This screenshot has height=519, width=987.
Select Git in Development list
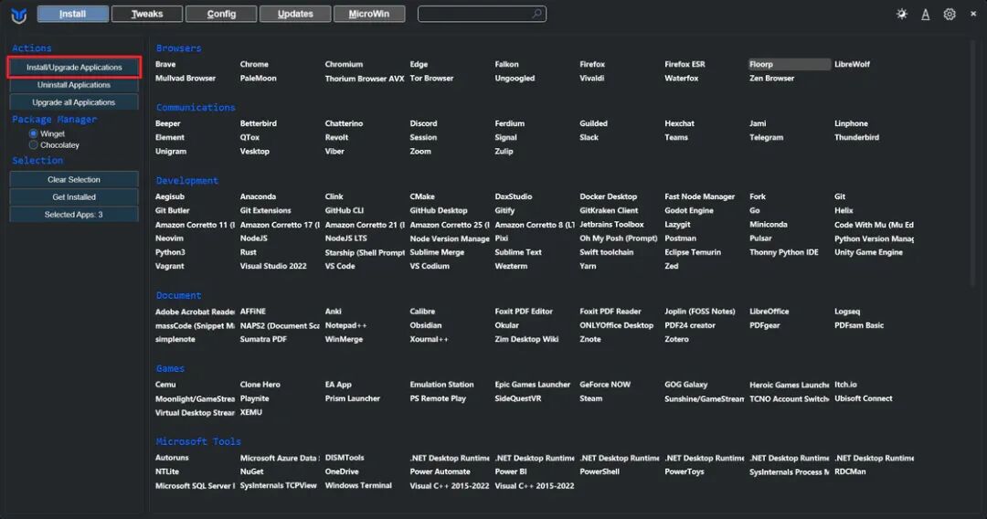coord(840,196)
